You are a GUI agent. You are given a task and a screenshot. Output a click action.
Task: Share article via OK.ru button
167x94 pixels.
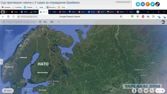tap(62, 7)
